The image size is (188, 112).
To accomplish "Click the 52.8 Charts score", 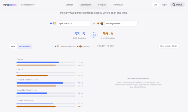I will pyautogui.click(x=81, y=76).
